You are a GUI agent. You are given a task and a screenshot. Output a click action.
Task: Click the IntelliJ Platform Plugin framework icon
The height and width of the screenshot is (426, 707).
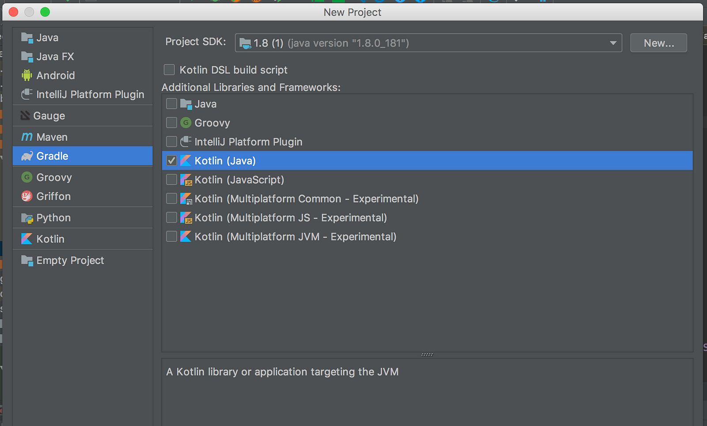(x=186, y=142)
